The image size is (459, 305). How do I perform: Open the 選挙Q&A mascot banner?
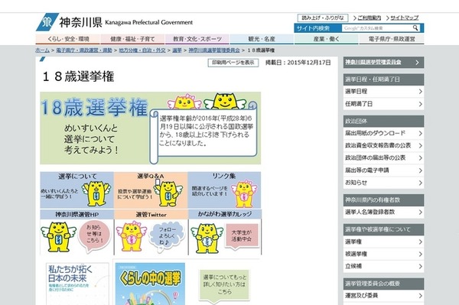[151, 190]
